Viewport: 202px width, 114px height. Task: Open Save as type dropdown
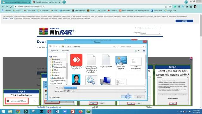[x=105, y=91]
